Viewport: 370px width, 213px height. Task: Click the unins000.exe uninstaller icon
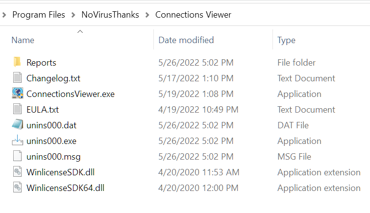(17, 141)
